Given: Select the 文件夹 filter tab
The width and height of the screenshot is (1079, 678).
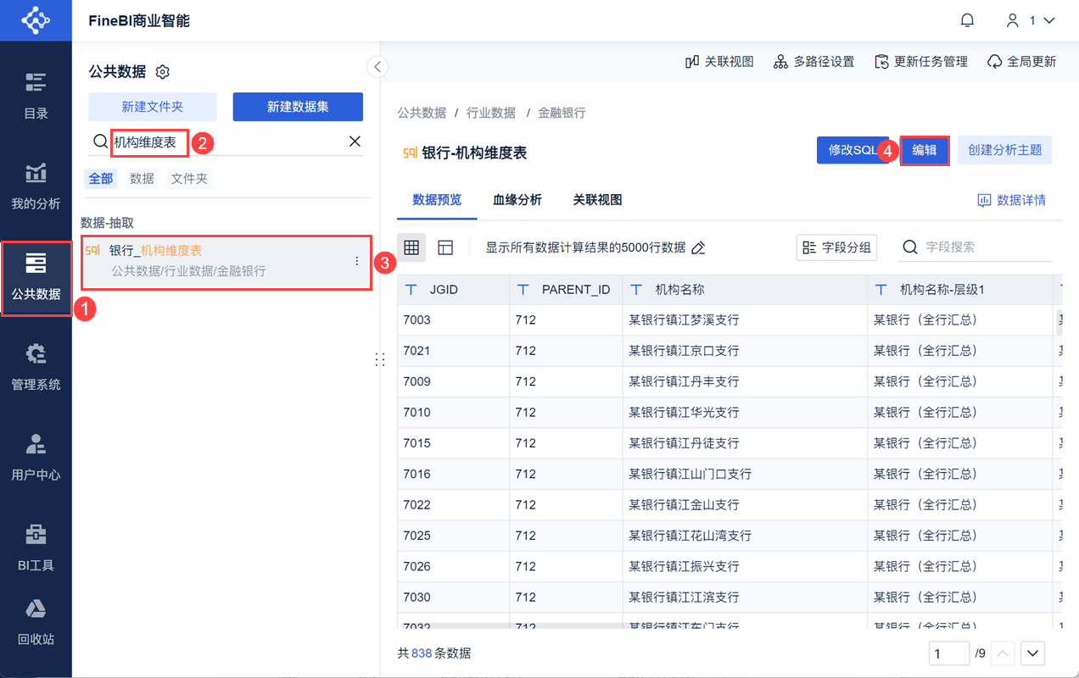Looking at the screenshot, I should click(x=188, y=178).
